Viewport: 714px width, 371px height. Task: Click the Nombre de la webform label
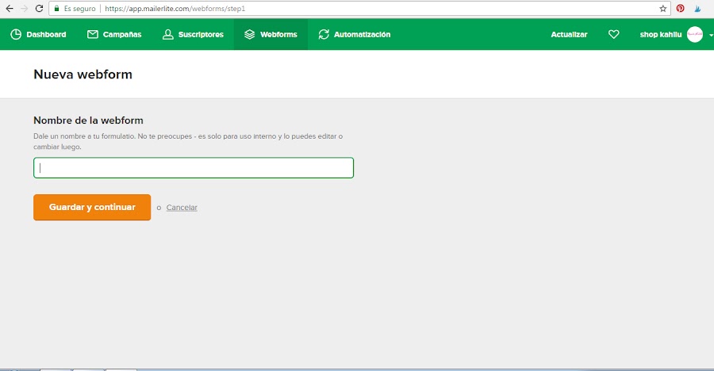(x=88, y=120)
